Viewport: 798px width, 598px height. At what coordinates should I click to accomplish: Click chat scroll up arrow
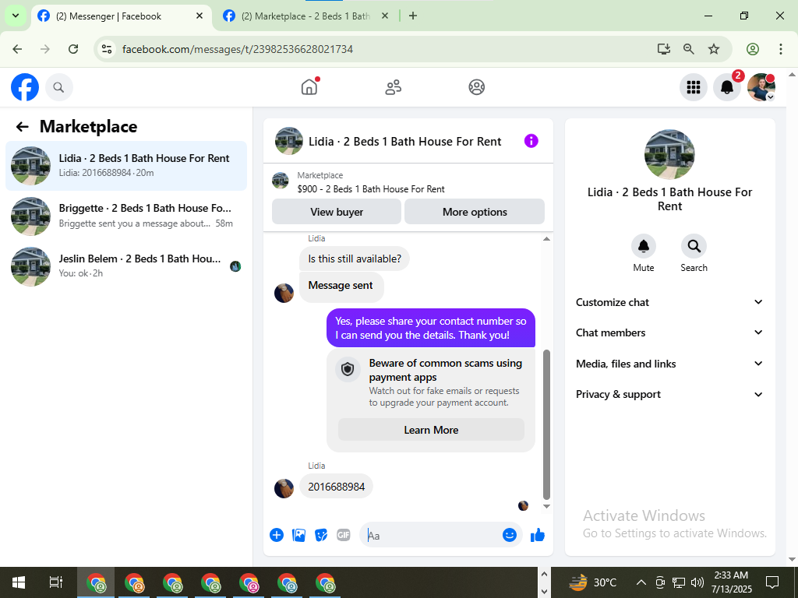coord(546,239)
